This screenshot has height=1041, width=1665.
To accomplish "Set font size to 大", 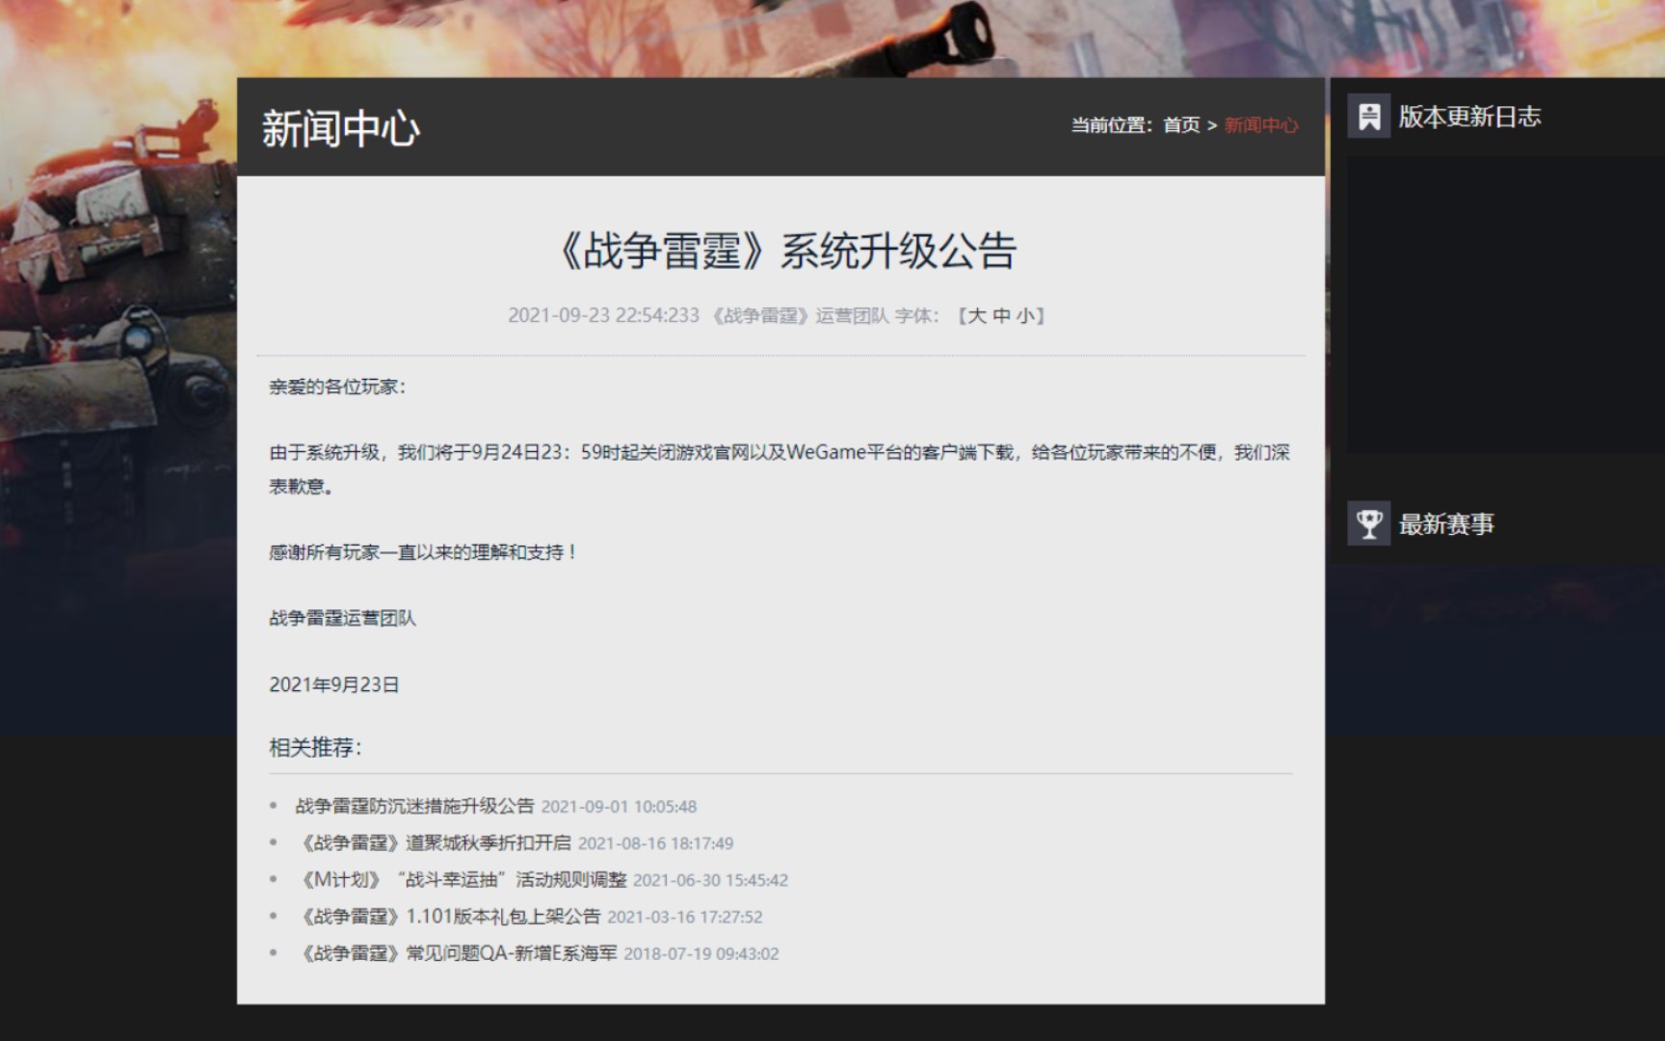I will tap(976, 316).
